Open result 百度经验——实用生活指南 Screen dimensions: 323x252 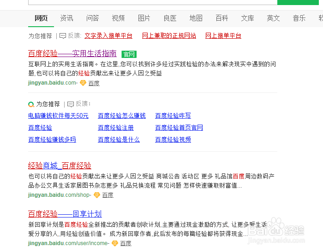pyautogui.click(x=72, y=53)
